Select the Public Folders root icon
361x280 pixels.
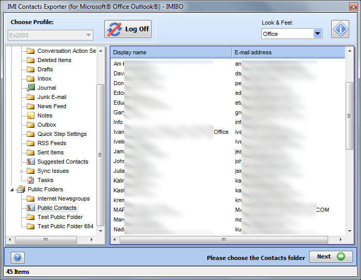pyautogui.click(x=21, y=189)
